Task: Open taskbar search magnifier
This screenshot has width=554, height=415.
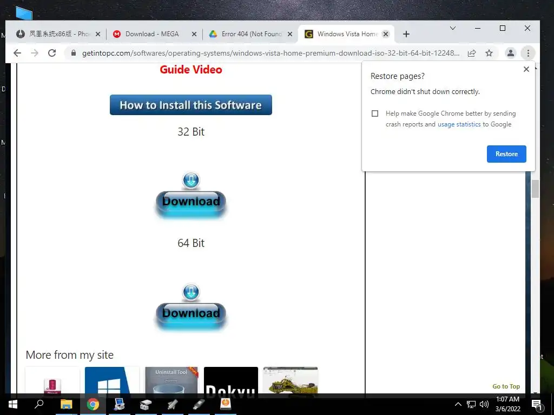Action: click(39, 404)
